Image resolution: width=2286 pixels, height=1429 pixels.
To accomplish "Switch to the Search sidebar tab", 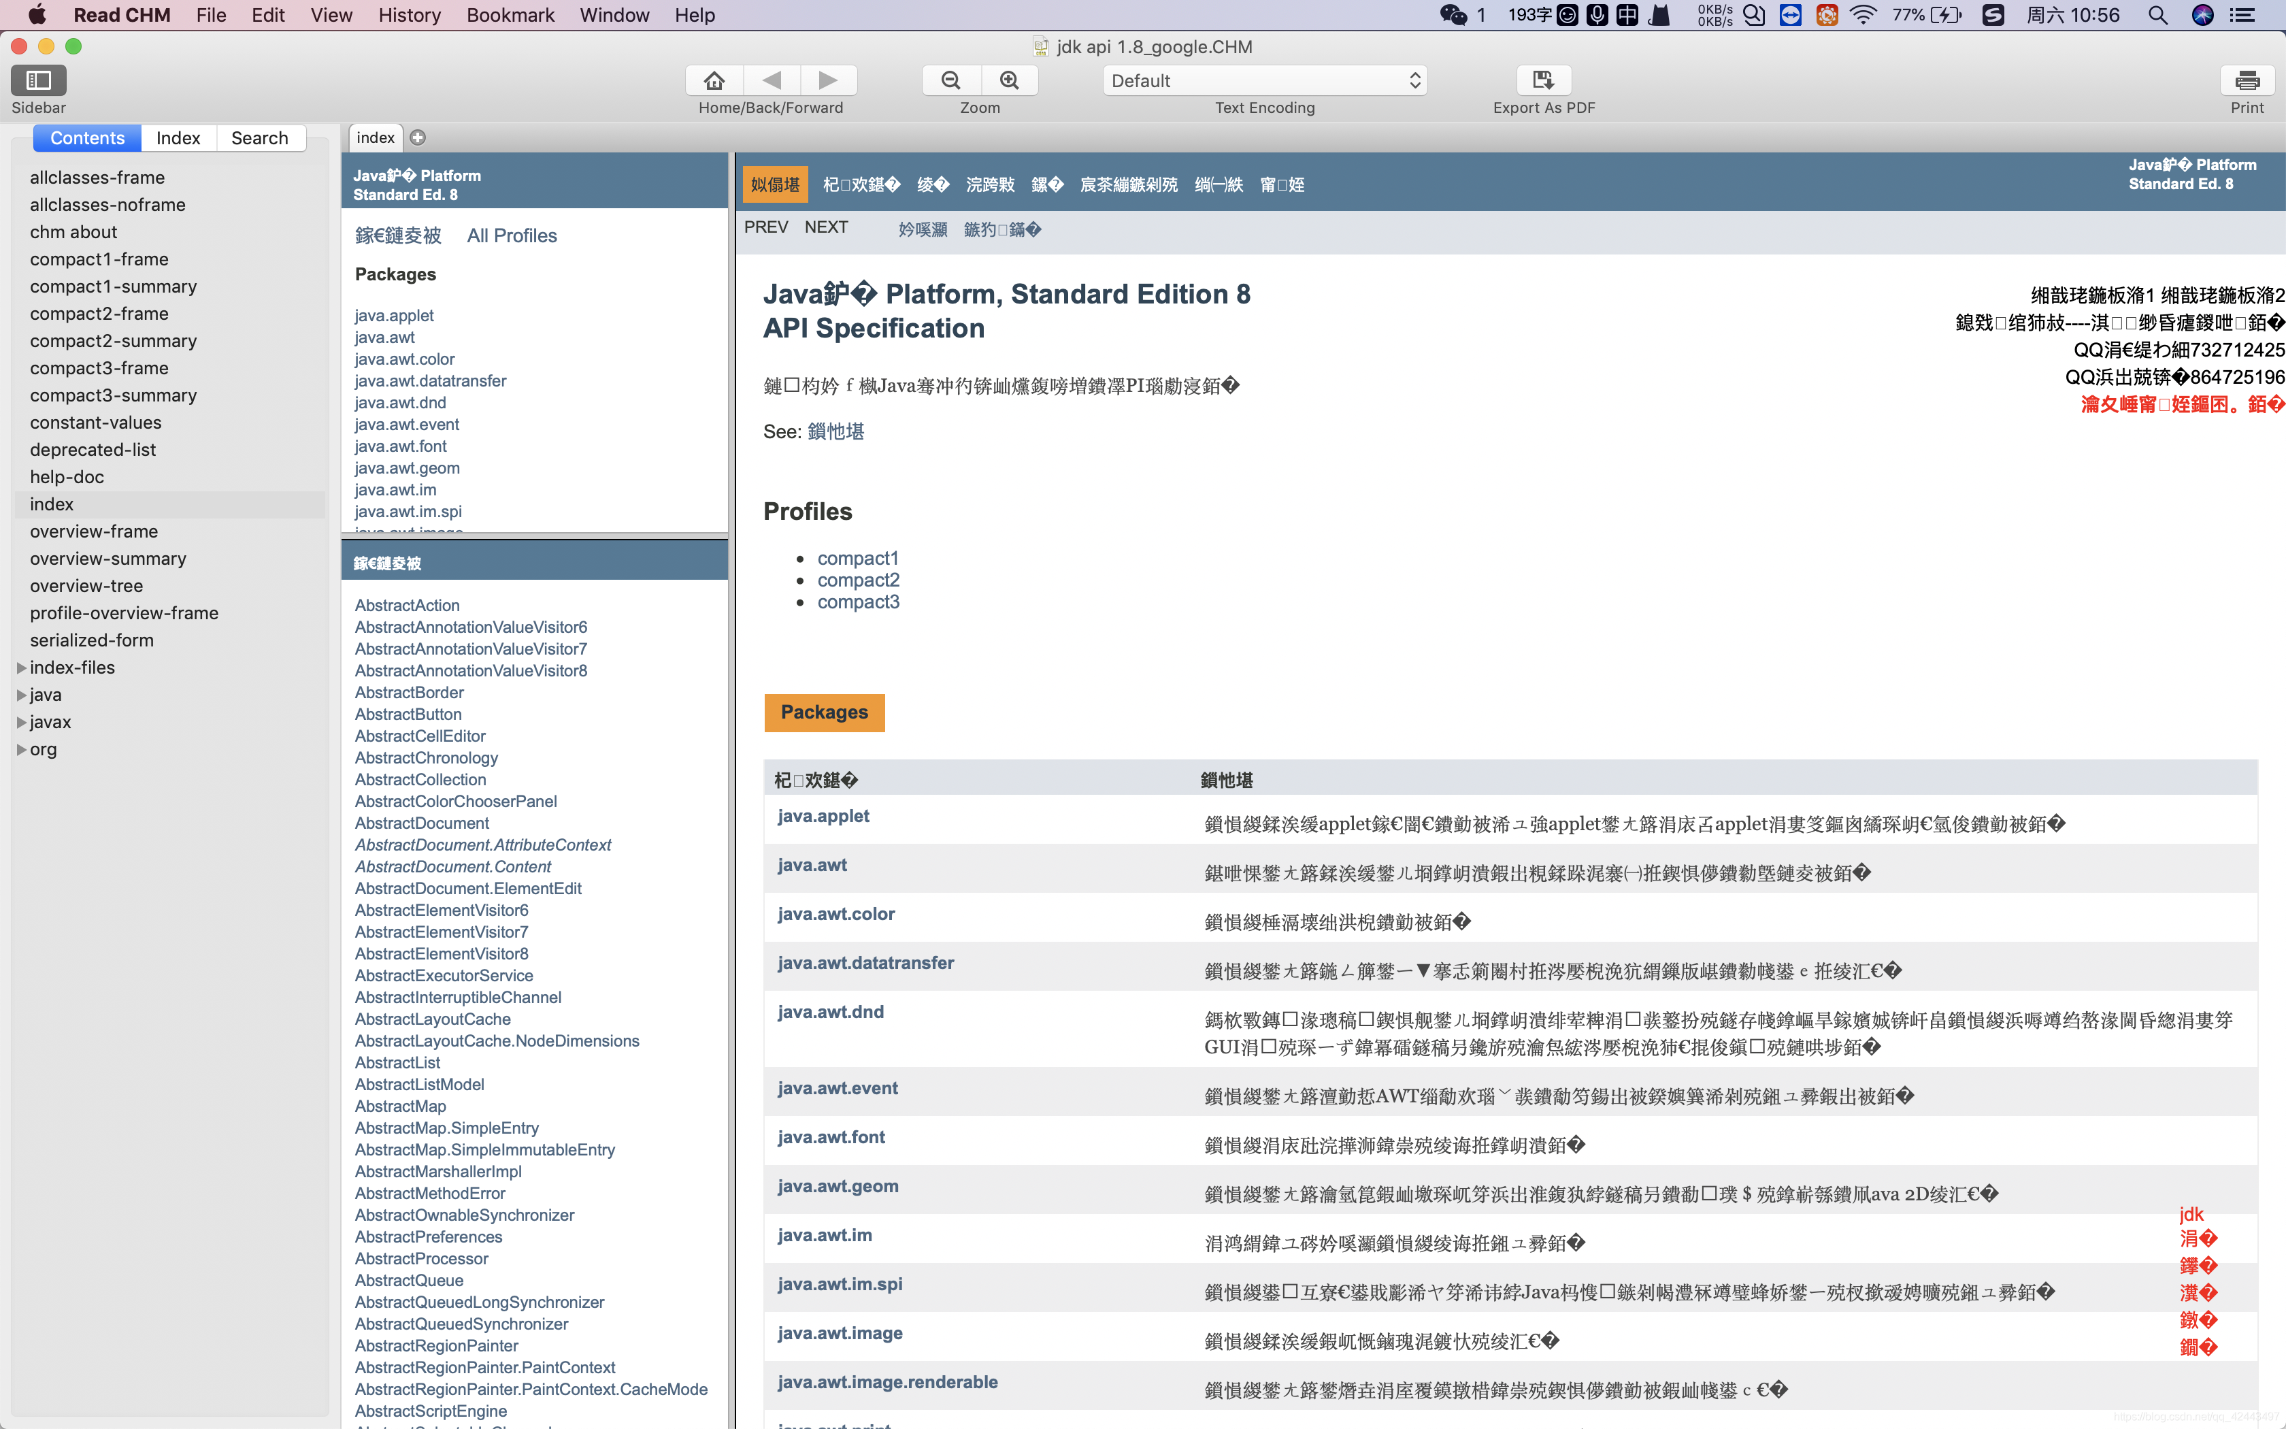I will pos(260,138).
